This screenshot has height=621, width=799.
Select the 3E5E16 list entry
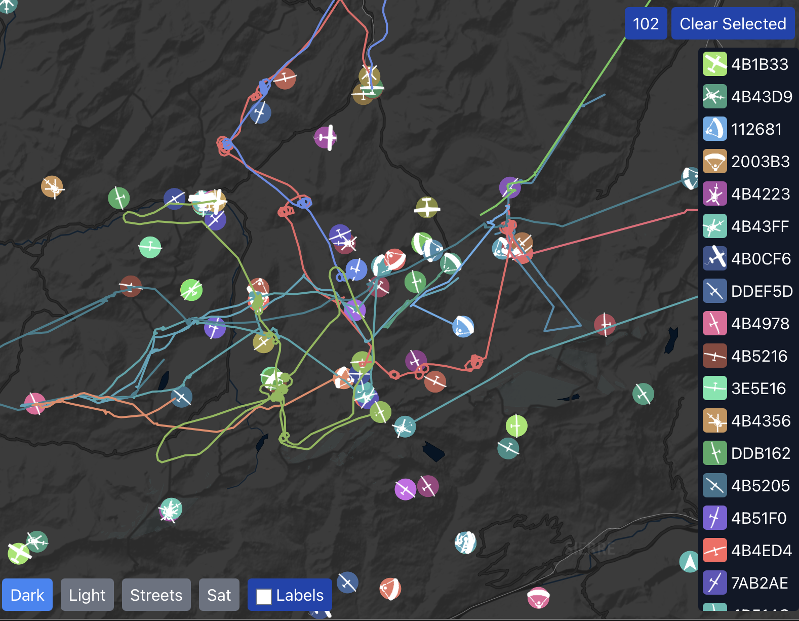747,389
